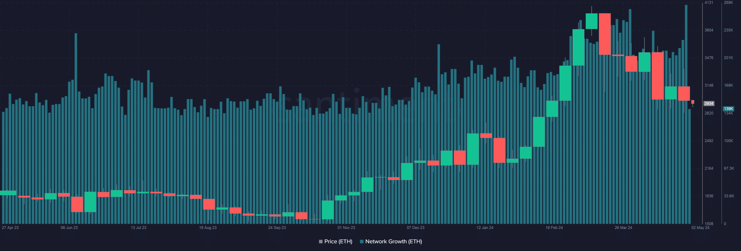Image resolution: width=741 pixels, height=251 pixels.
Task: Click the 139K network growth marker
Action: [x=728, y=109]
